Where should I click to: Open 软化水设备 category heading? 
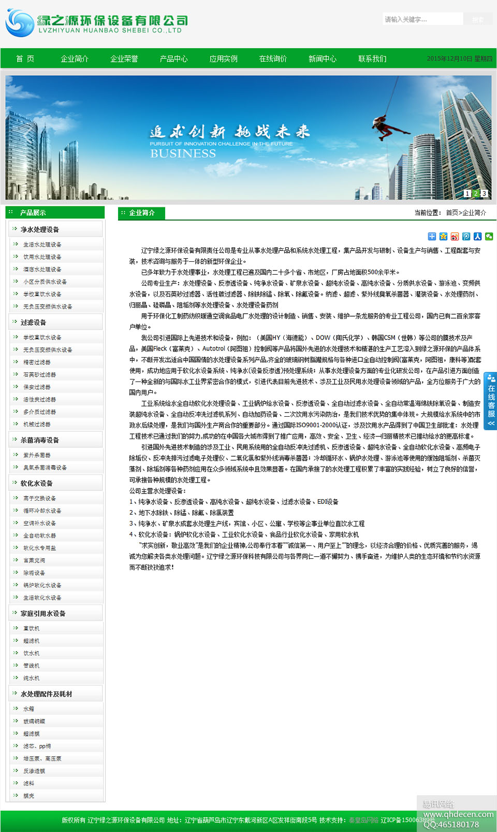pos(36,483)
